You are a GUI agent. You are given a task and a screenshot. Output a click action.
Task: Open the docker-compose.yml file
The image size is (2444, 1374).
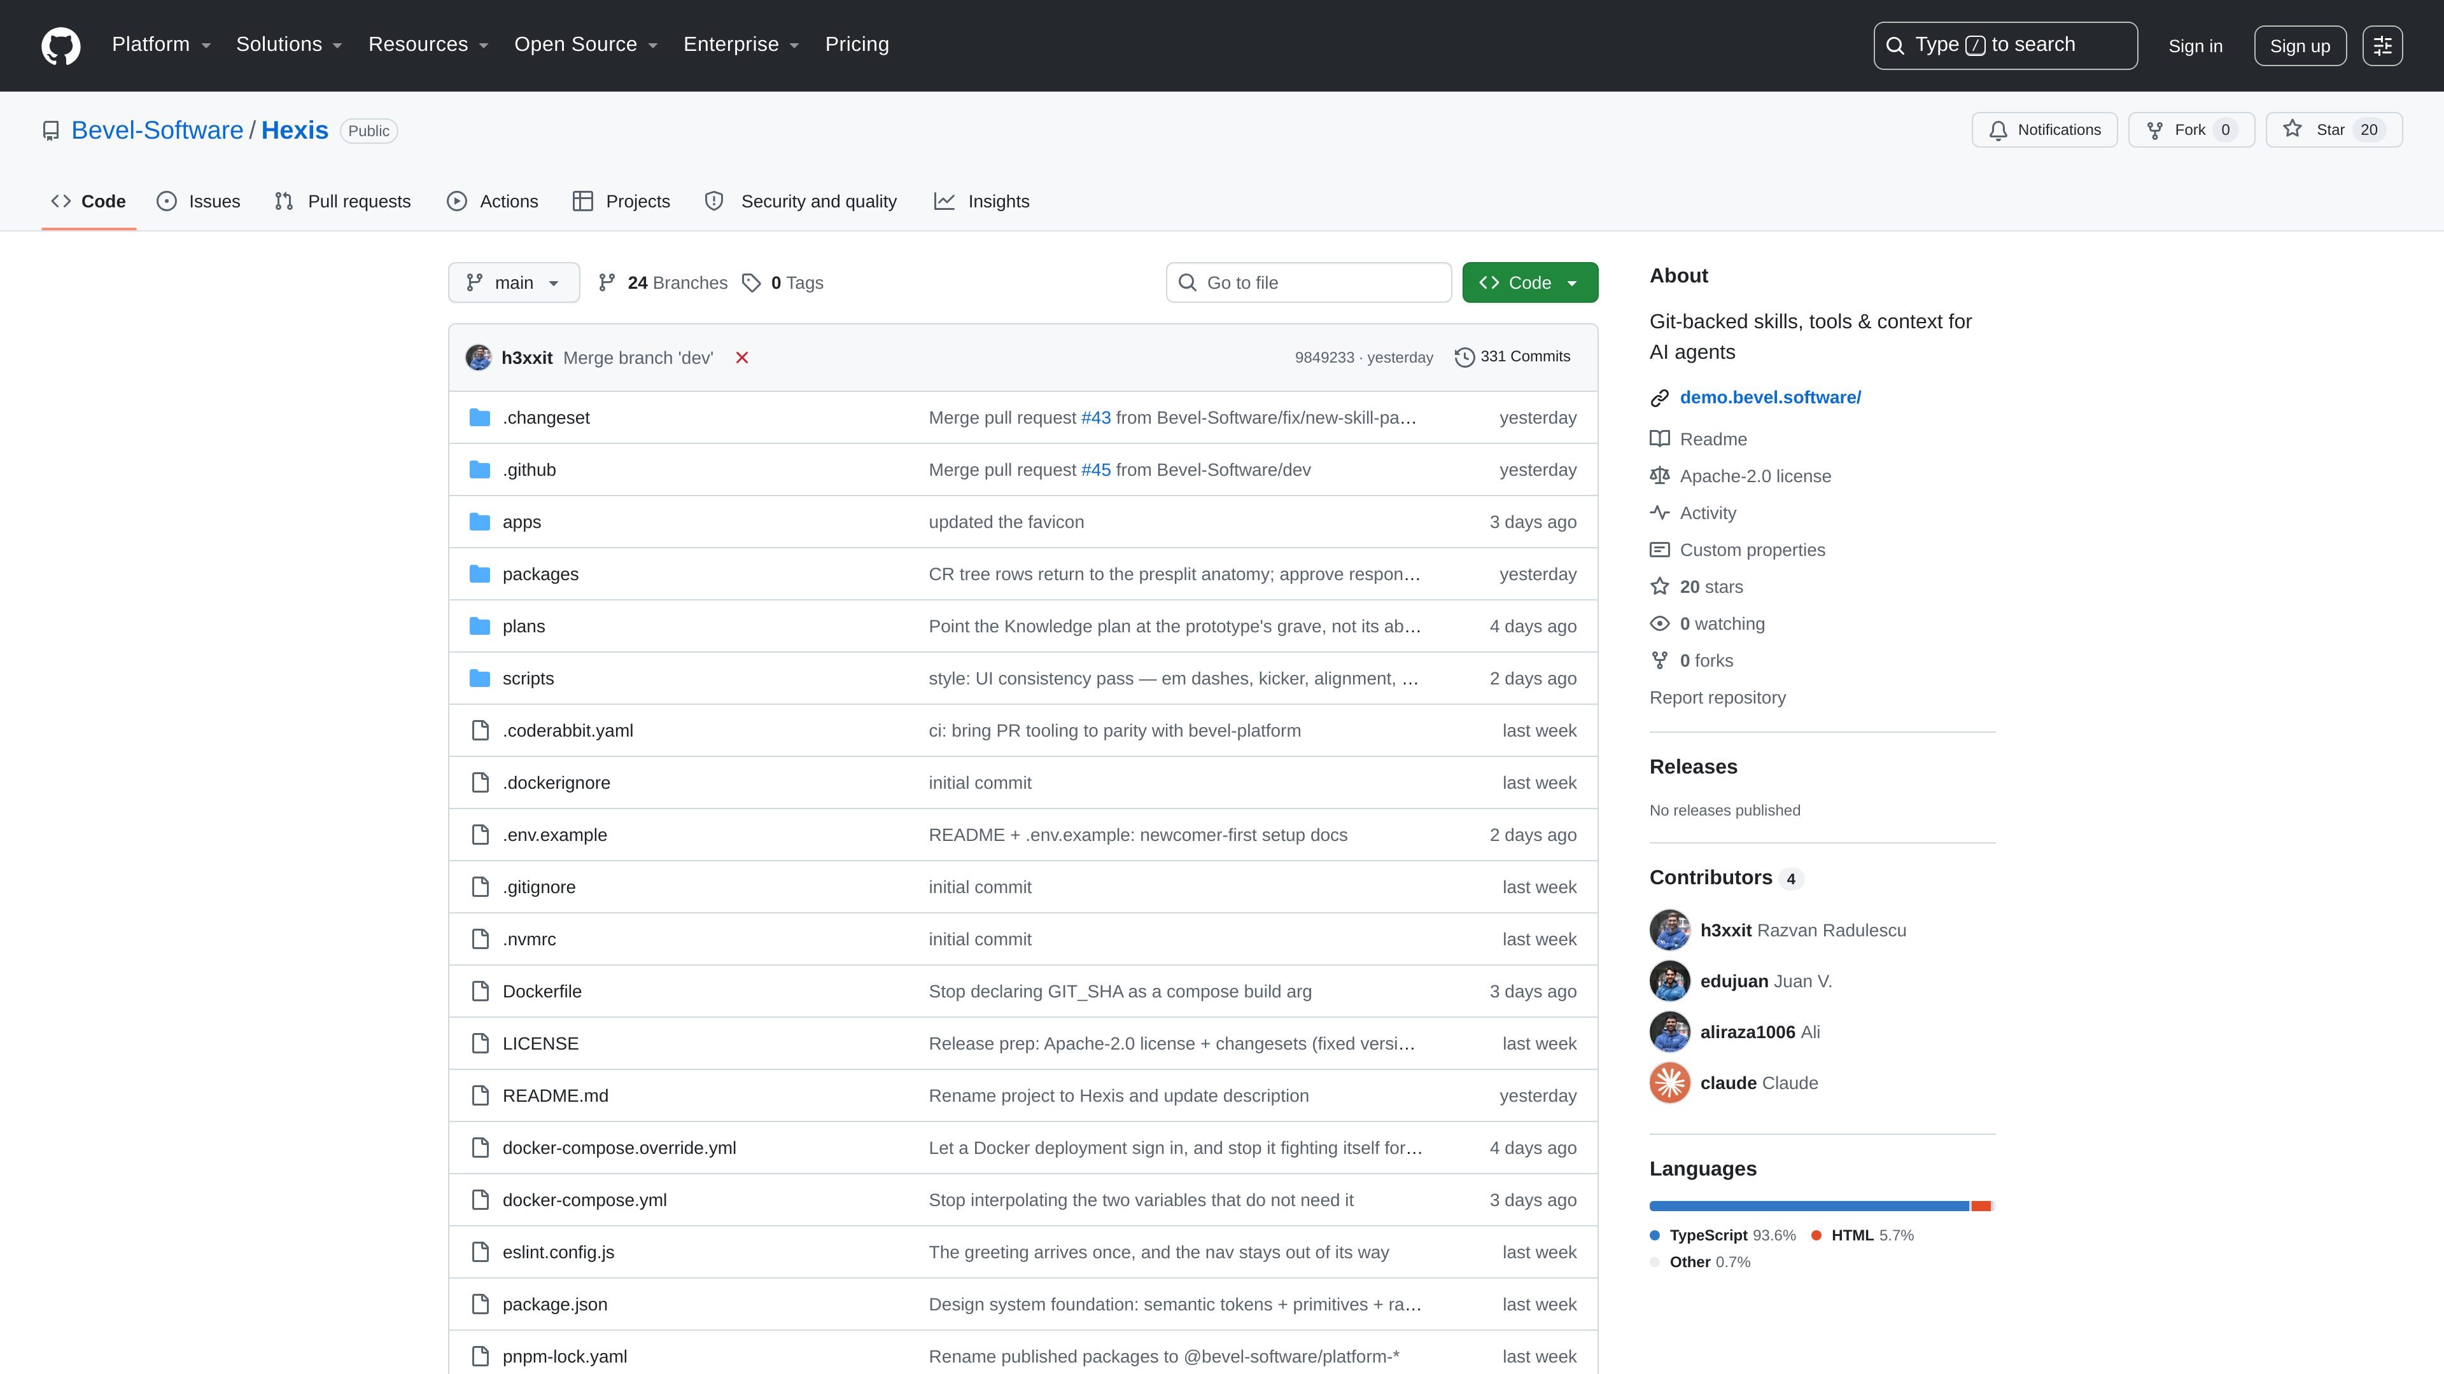click(584, 1200)
